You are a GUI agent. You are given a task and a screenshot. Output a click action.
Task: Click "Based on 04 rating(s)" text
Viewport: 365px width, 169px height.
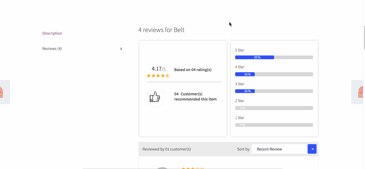(x=193, y=70)
